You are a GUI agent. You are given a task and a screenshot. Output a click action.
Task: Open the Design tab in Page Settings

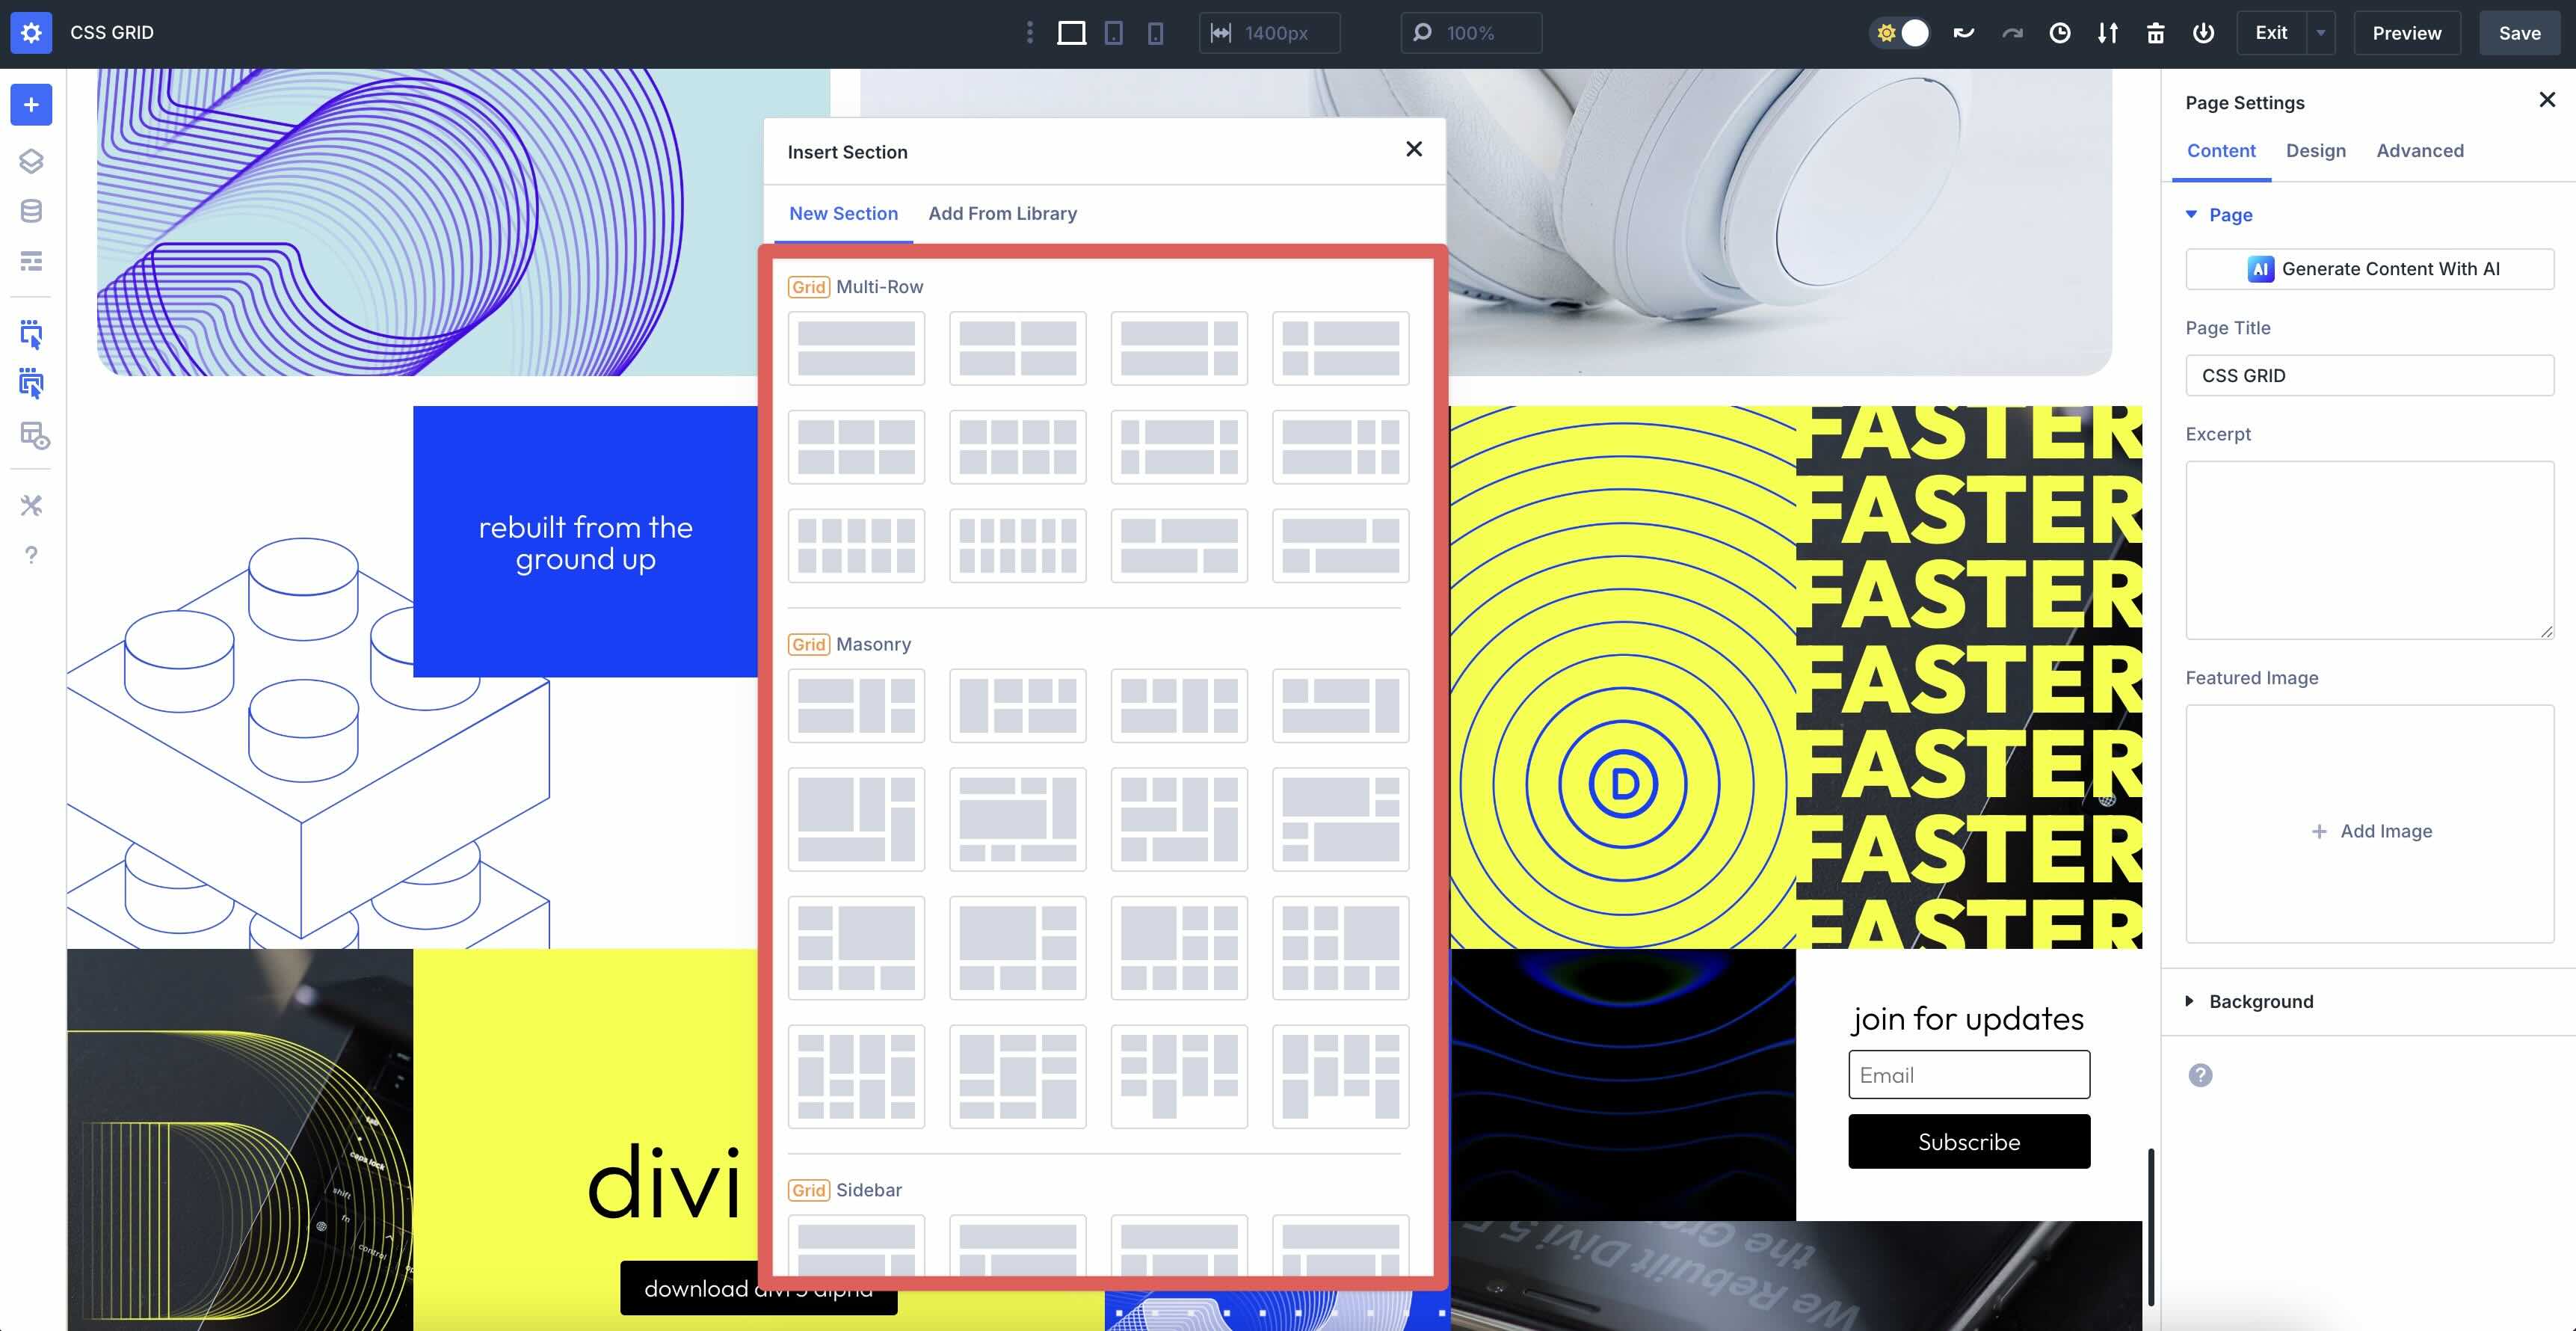click(x=2316, y=150)
